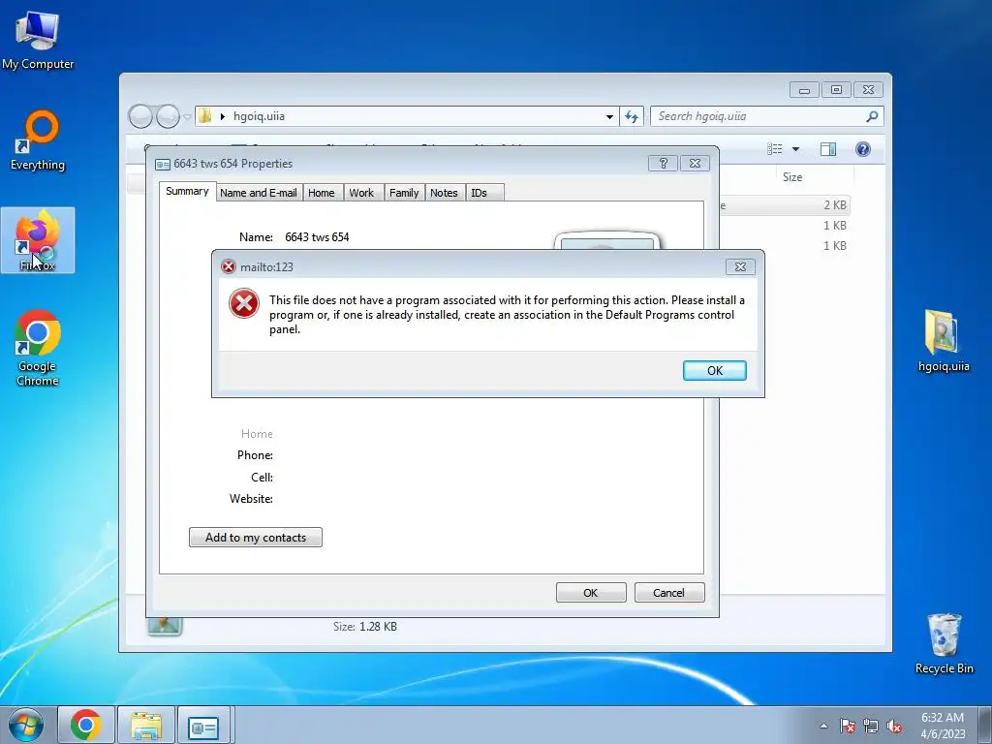
Task: Click OK in the mailto:123 error dialog
Action: point(714,371)
